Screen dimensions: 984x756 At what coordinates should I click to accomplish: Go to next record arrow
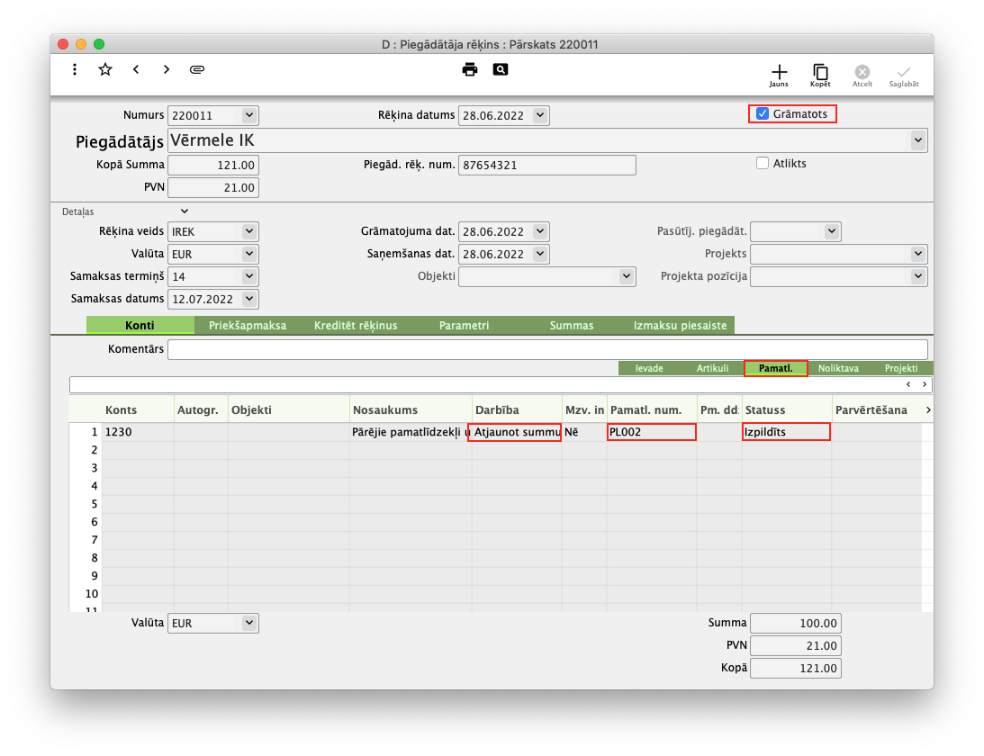click(x=167, y=69)
